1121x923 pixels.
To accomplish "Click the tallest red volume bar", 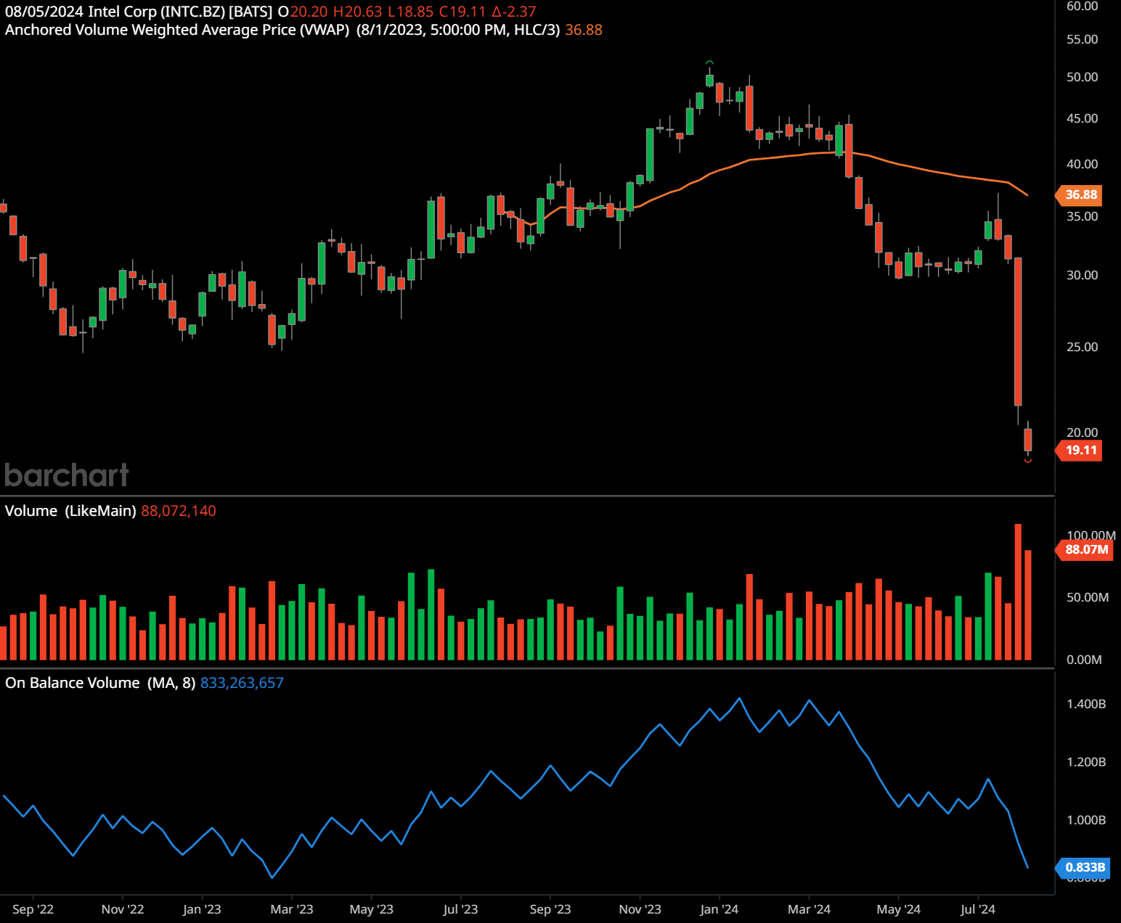I will click(1018, 591).
